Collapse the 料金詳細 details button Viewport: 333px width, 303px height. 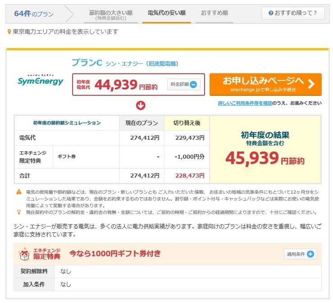point(184,85)
